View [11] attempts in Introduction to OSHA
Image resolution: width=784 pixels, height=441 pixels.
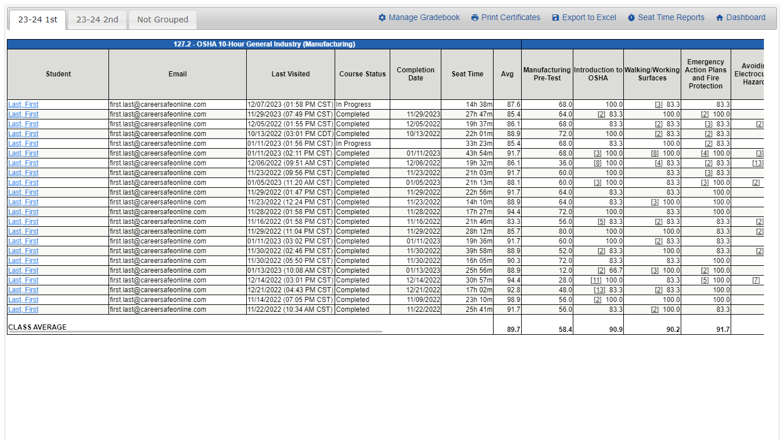(x=596, y=280)
